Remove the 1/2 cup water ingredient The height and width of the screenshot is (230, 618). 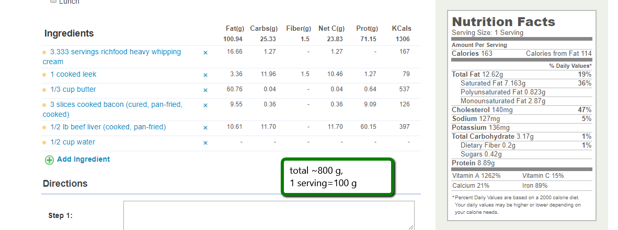(x=205, y=143)
